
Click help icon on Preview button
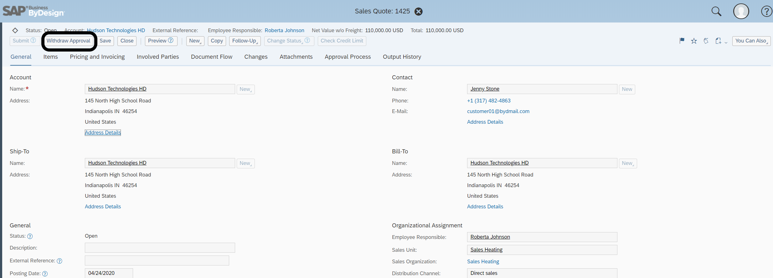171,40
